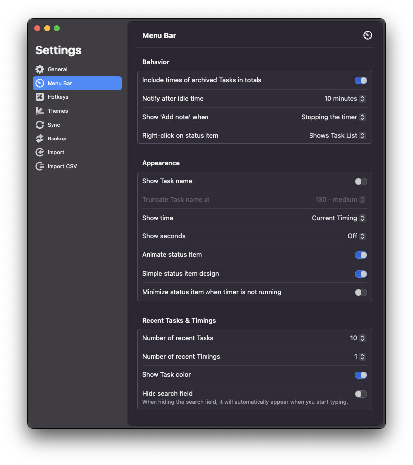This screenshot has width=413, height=465.
Task: Open the Notify after idle time dropdown
Action: (x=345, y=99)
